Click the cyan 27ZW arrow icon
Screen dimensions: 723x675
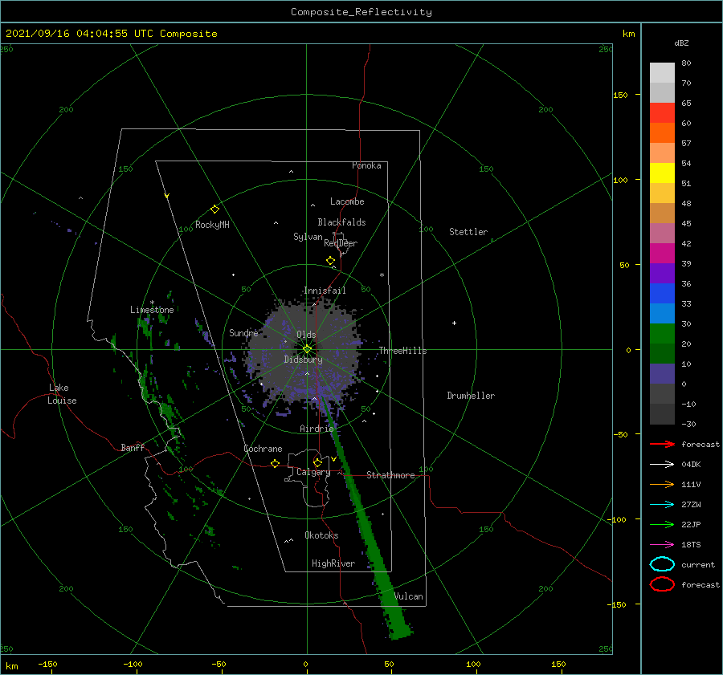coord(662,505)
